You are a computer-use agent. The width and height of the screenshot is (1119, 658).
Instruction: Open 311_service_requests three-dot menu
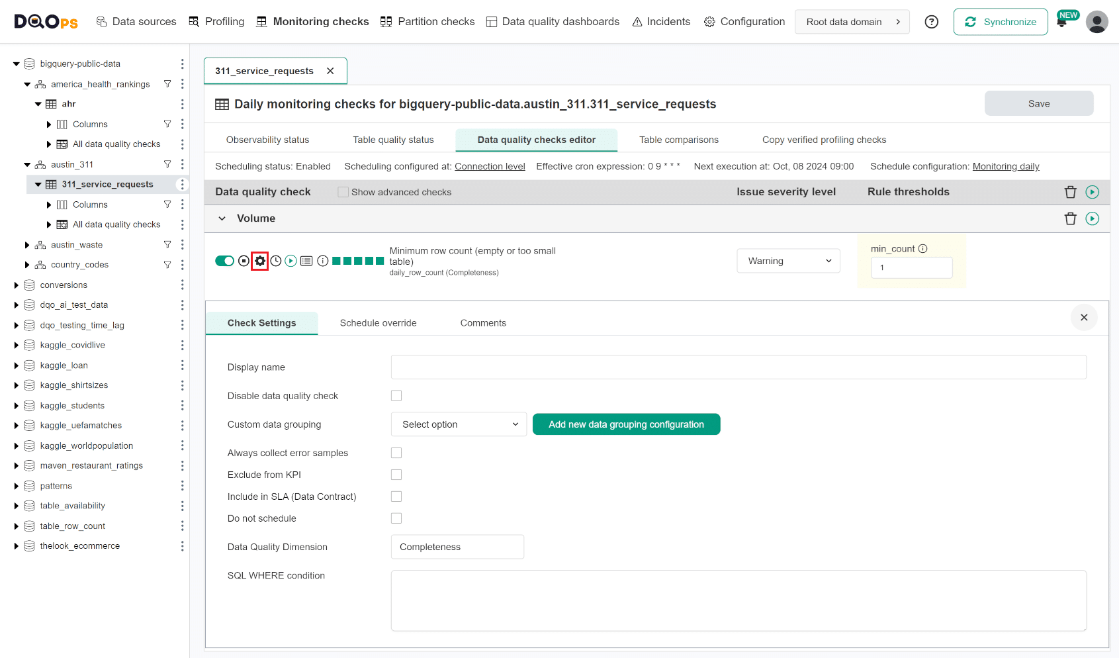coord(182,185)
